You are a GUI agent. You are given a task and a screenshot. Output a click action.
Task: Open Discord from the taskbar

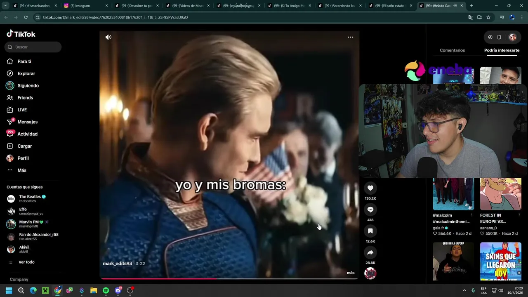118,290
